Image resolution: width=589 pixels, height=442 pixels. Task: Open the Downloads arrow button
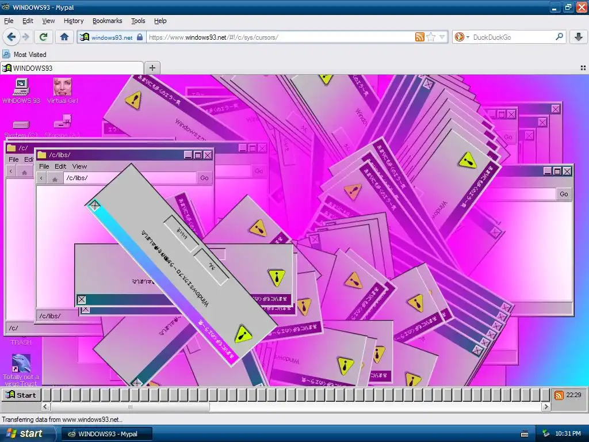(579, 37)
